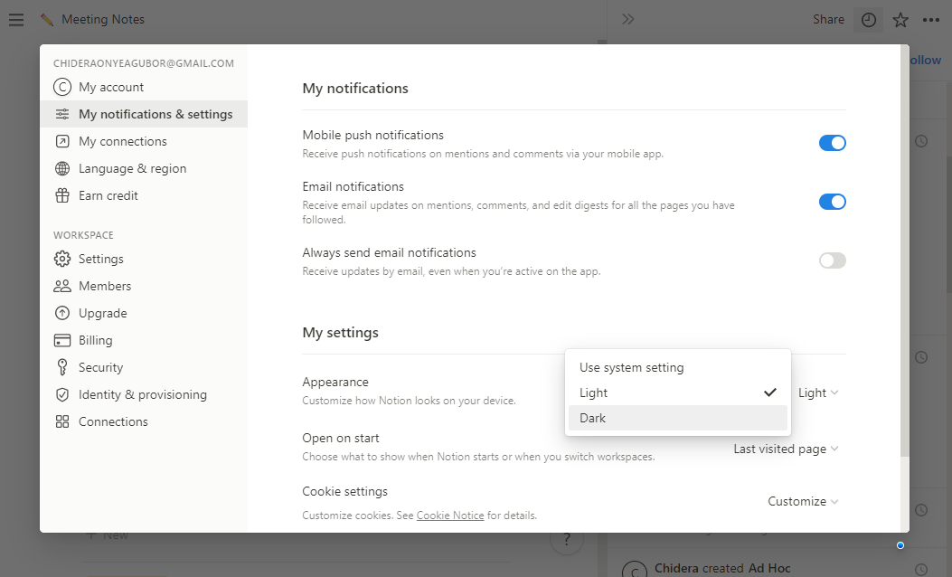
Task: Open My connections tab
Action: tap(144, 141)
